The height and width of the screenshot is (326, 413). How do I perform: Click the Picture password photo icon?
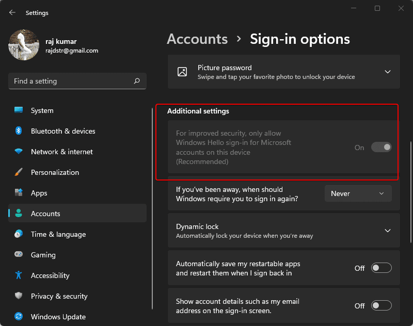click(x=182, y=72)
